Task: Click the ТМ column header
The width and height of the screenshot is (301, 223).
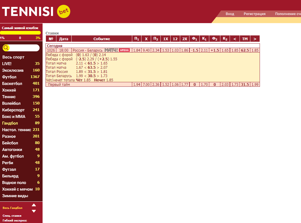Action: pos(245,39)
